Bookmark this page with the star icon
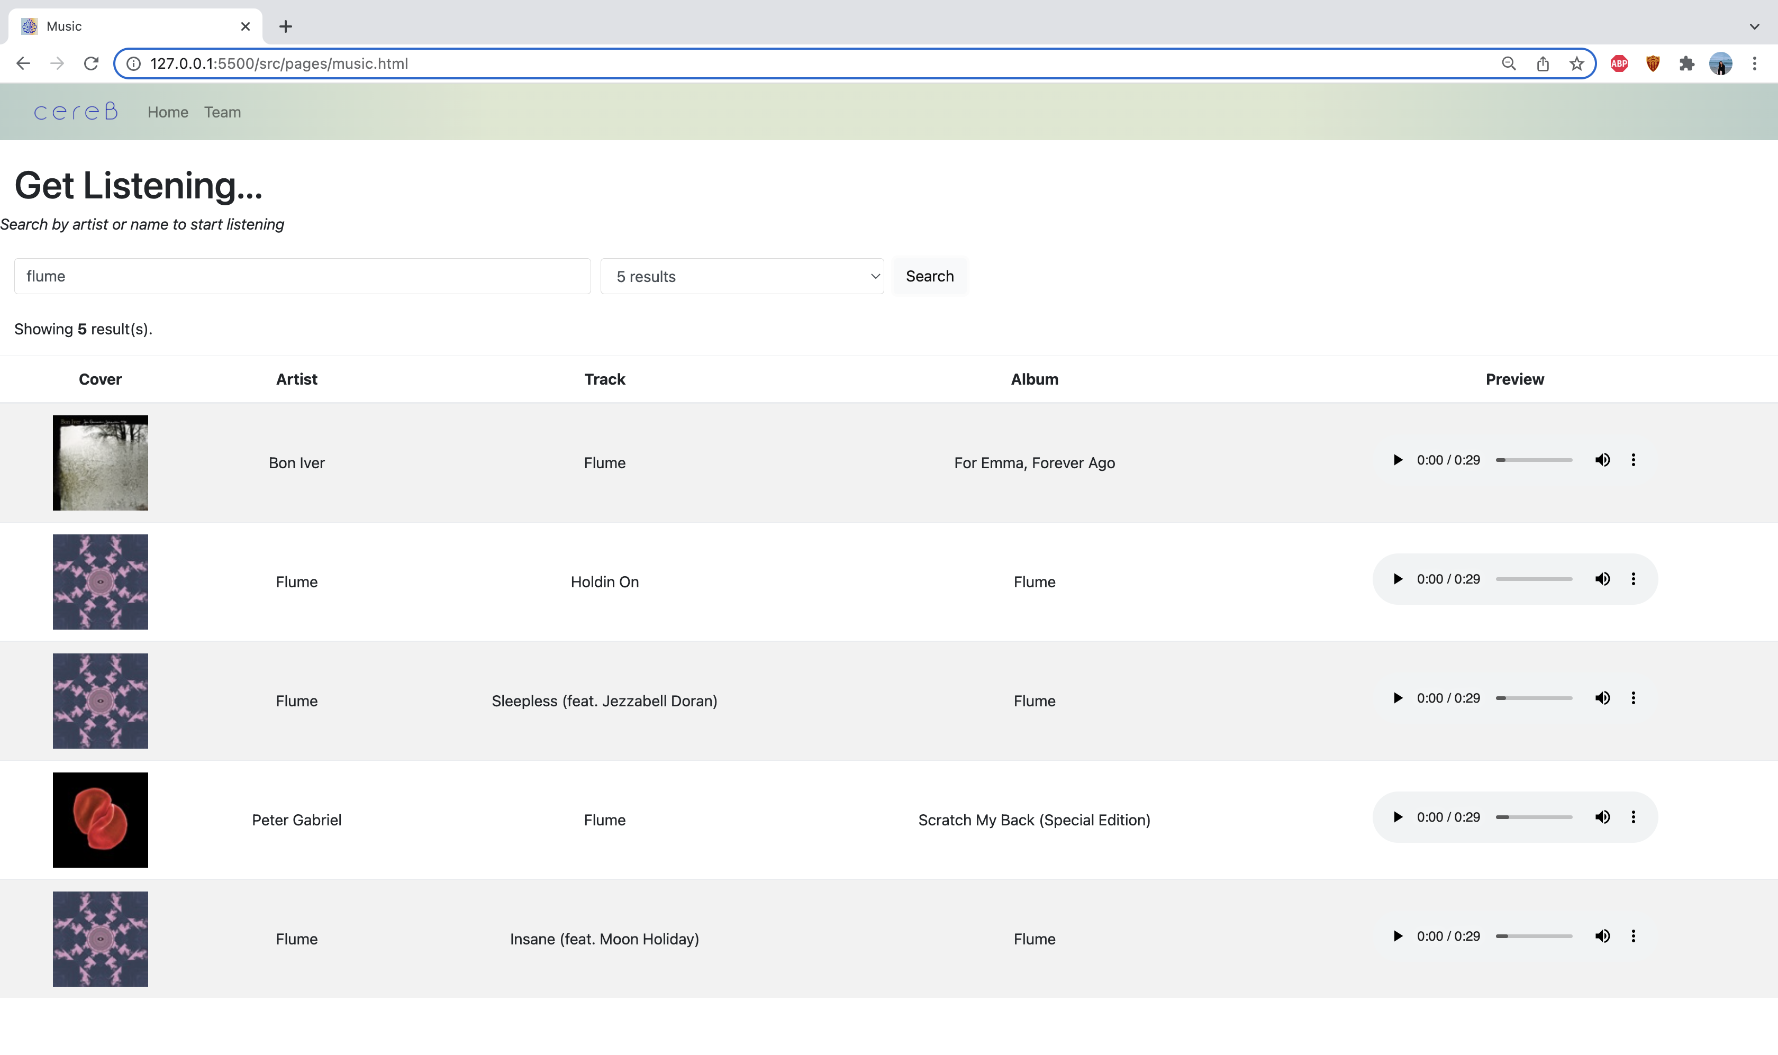The width and height of the screenshot is (1778, 1055). (x=1576, y=64)
